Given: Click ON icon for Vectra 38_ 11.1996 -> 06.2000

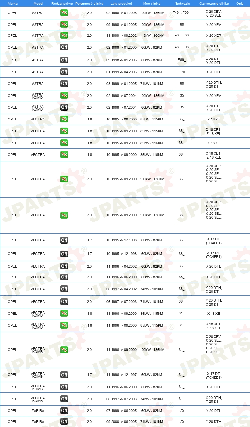Looking at the screenshot, I should pyautogui.click(x=64, y=277).
